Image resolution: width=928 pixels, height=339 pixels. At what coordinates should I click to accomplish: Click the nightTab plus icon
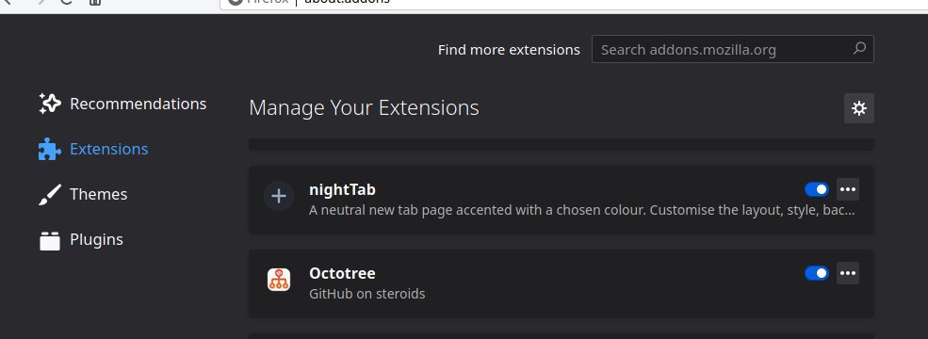[x=279, y=196]
